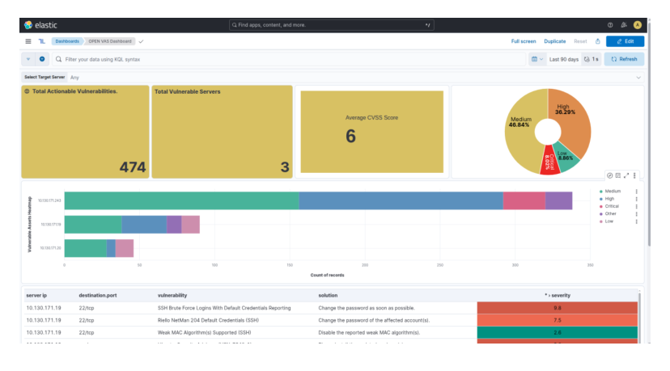Toggle the Medium legend series
Viewport: 670px width, 371px height.
(613, 192)
